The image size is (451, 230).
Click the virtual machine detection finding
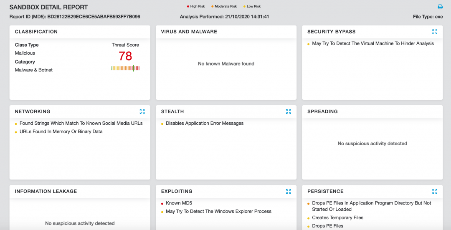[372, 43]
